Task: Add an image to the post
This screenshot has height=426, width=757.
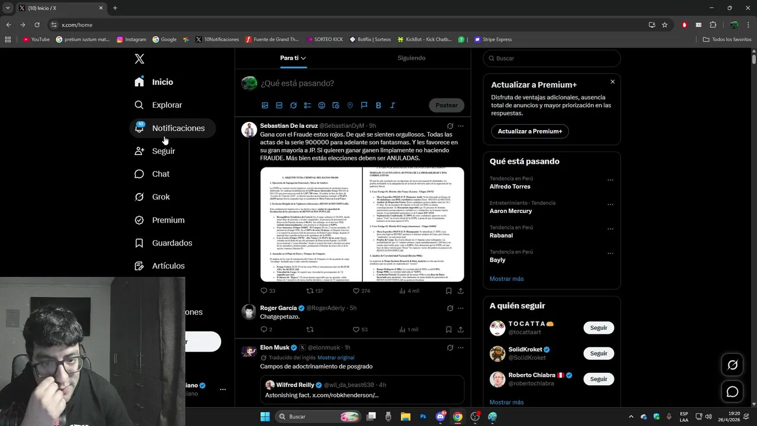Action: (265, 105)
